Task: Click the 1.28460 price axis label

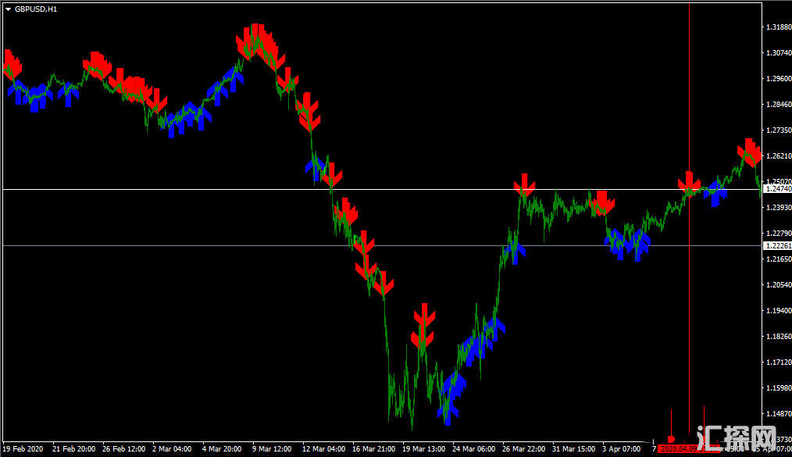Action: [779, 104]
